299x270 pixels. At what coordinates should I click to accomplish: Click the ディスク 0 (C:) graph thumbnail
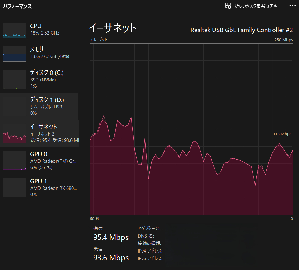click(x=14, y=79)
